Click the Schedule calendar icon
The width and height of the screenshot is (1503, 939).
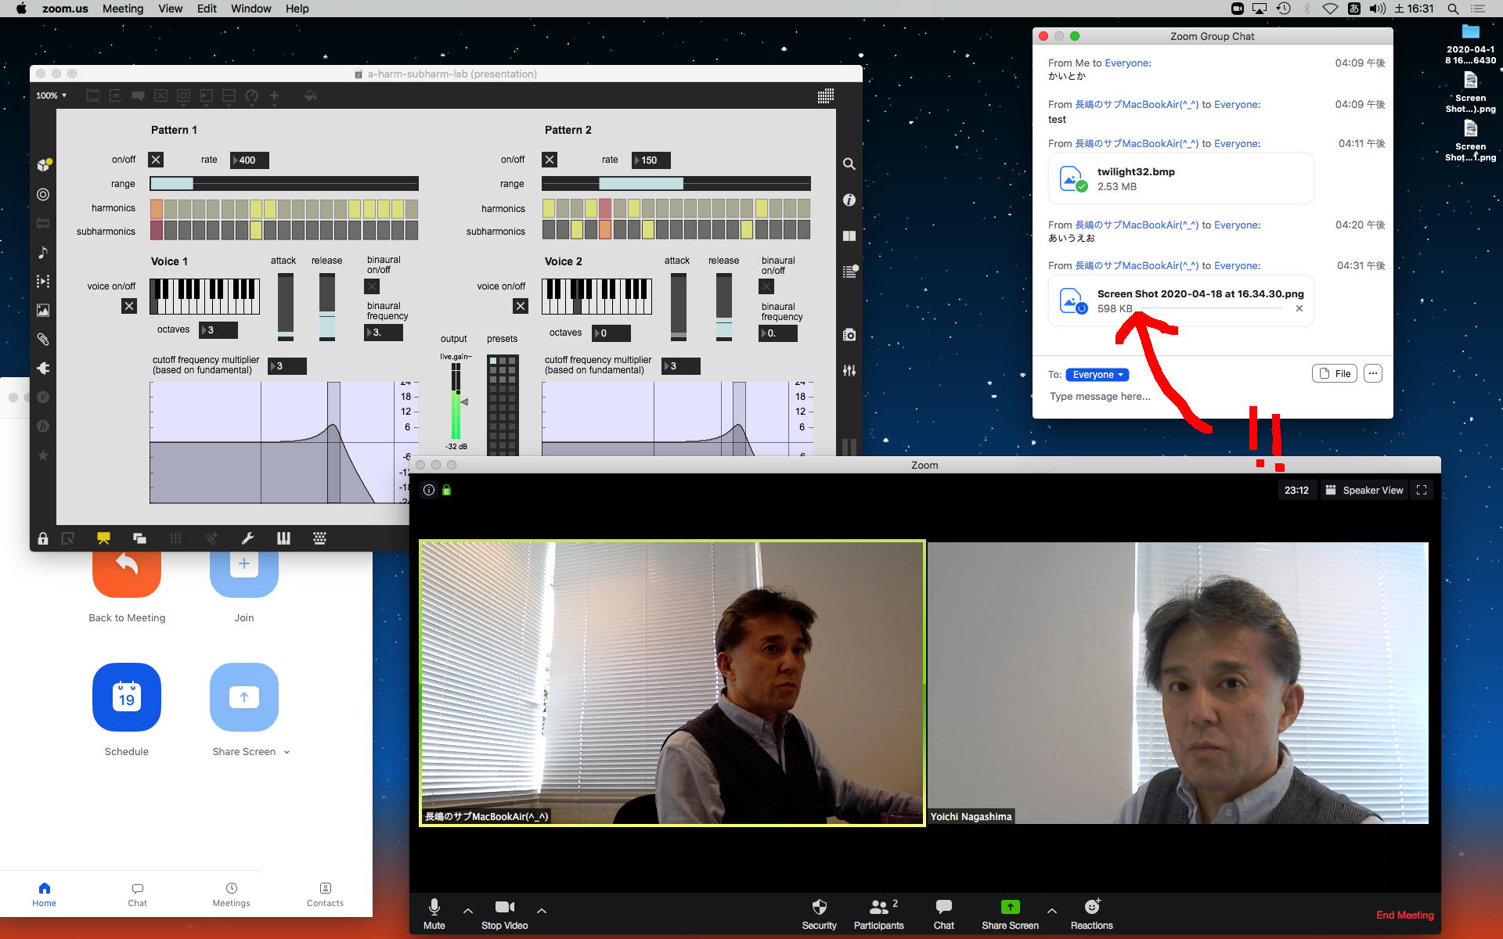(127, 697)
